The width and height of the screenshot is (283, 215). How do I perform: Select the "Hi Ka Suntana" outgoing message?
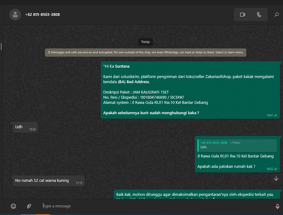[190, 90]
